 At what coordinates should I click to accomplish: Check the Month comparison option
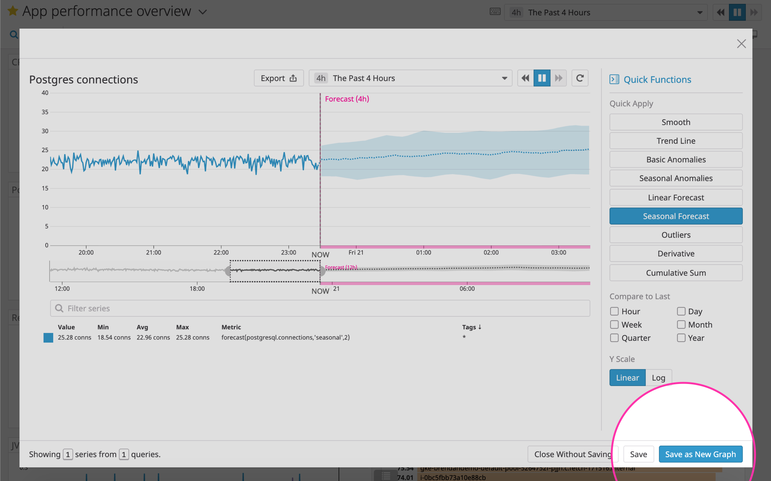[682, 324]
